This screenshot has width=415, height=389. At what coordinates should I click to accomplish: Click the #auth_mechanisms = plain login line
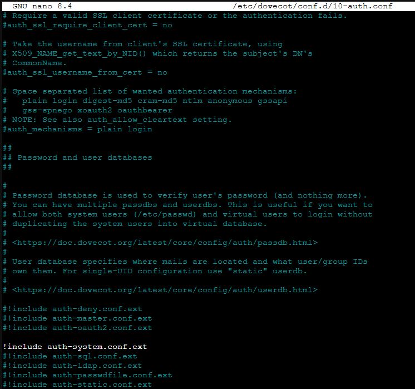pyautogui.click(x=77, y=129)
